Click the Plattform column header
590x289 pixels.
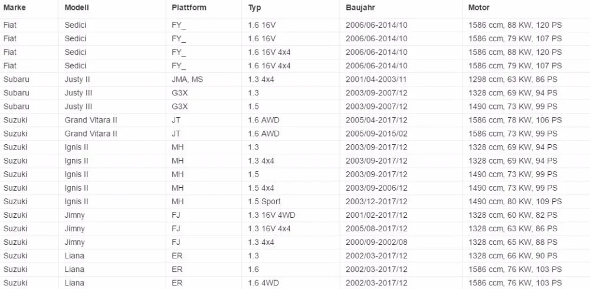tap(189, 8)
